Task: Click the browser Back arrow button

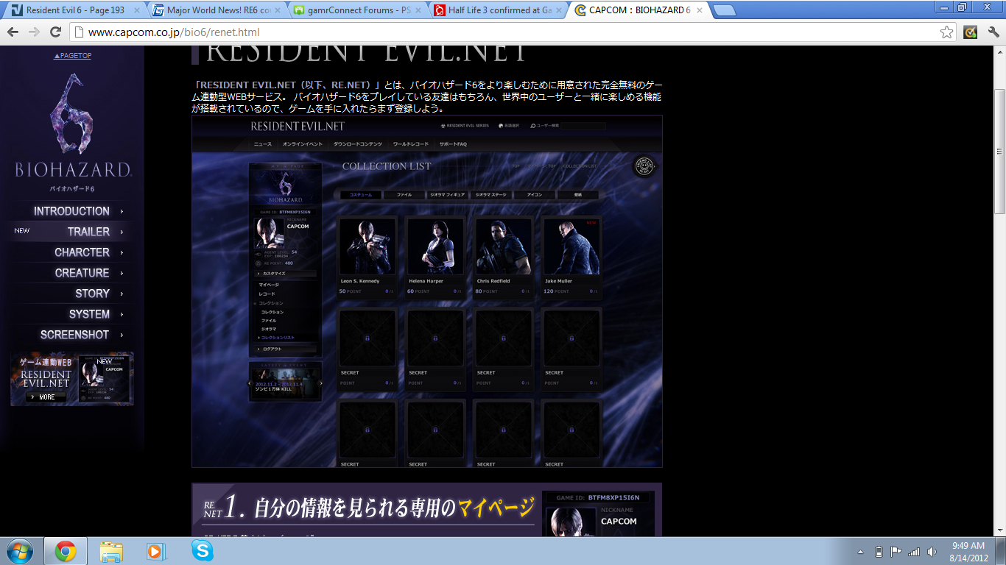Action: tap(13, 32)
